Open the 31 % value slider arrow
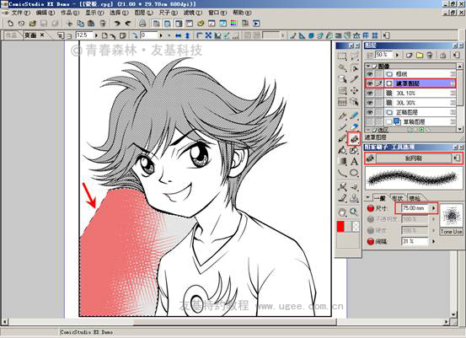The height and width of the screenshot is (338, 466). click(434, 241)
